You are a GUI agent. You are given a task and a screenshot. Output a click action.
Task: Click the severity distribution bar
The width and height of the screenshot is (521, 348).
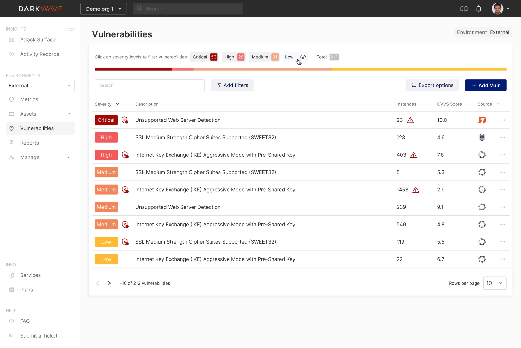pos(300,69)
